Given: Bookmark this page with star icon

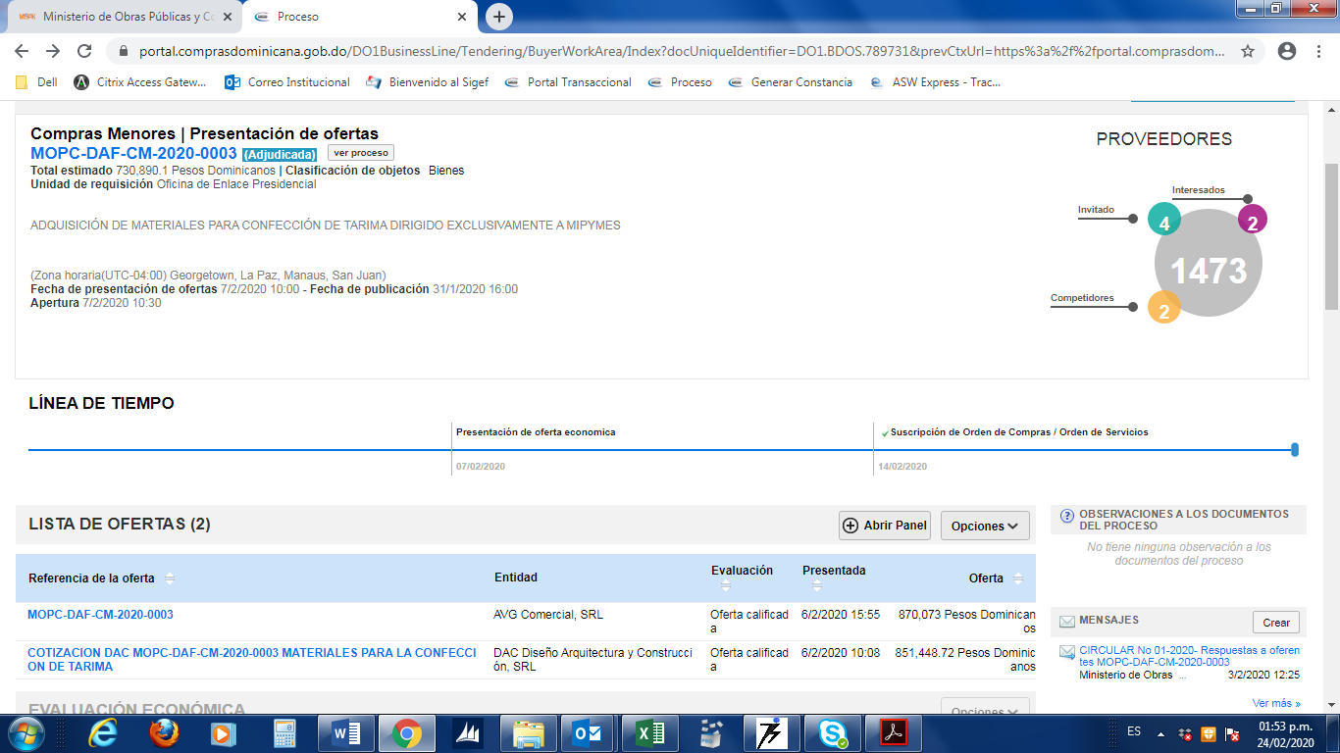Looking at the screenshot, I should tap(1248, 51).
